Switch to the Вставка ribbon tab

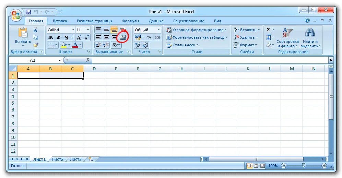[x=60, y=21]
